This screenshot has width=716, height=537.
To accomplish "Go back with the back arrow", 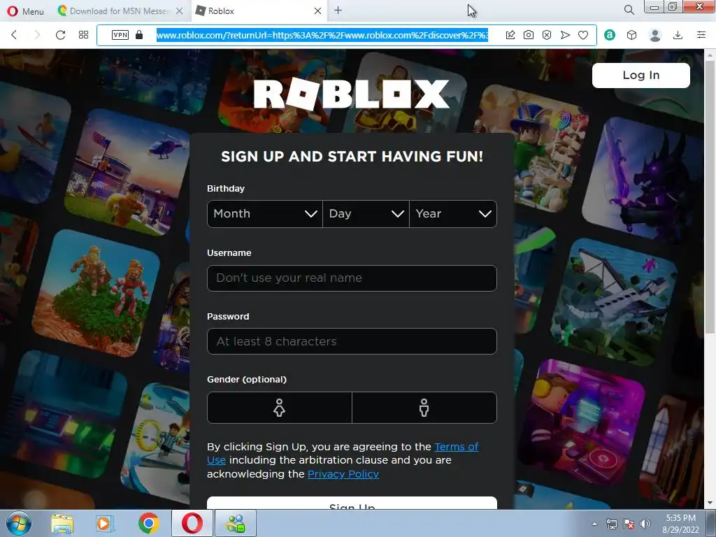I will click(x=14, y=35).
